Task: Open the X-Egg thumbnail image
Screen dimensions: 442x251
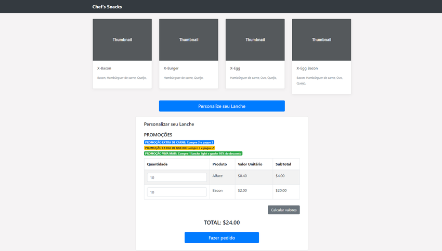Action: click(255, 39)
